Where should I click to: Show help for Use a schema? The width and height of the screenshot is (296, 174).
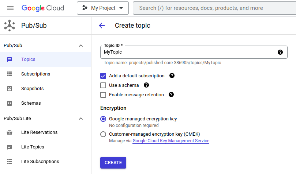click(146, 85)
